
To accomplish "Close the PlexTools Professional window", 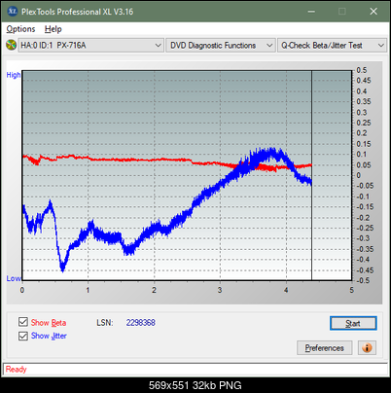I will [x=373, y=12].
